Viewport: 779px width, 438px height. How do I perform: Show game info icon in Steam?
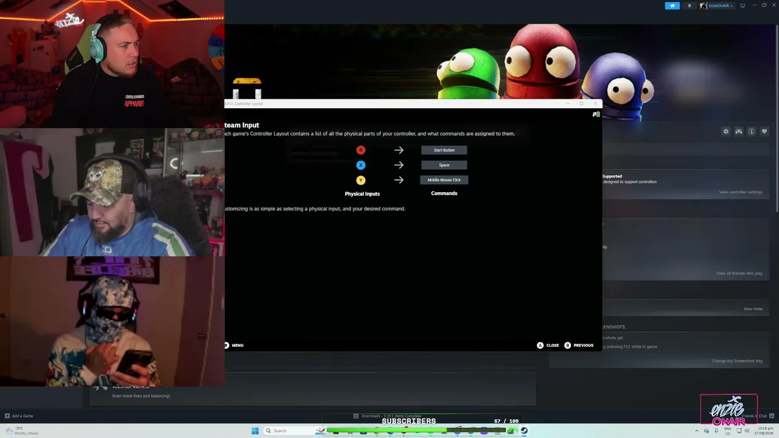(752, 131)
